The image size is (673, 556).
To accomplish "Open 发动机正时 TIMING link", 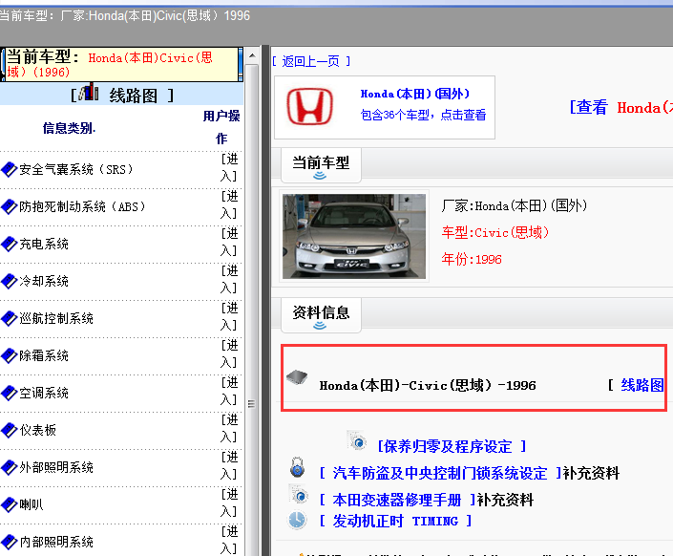I will [x=396, y=521].
